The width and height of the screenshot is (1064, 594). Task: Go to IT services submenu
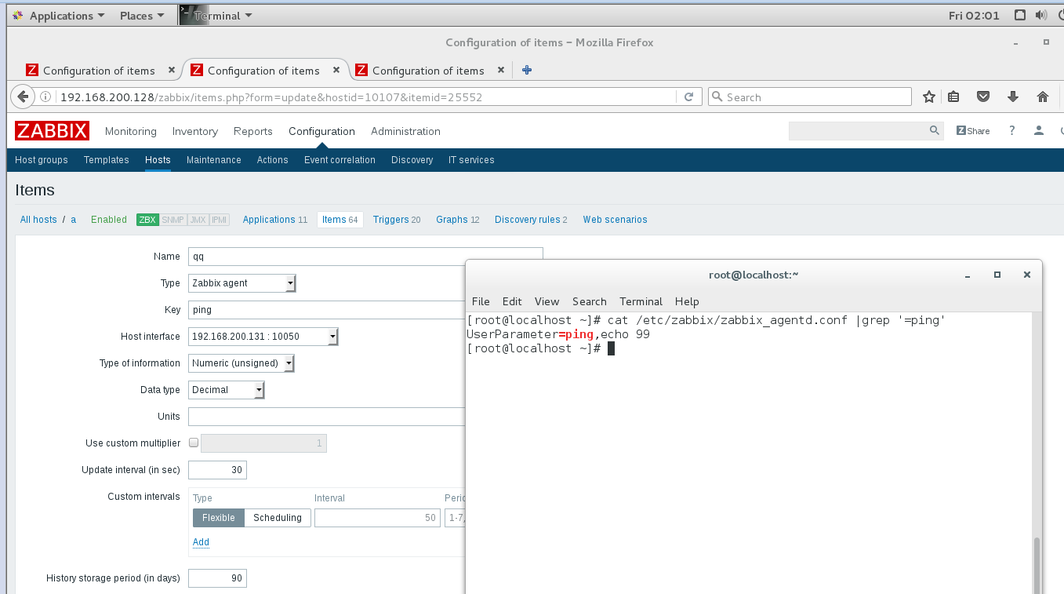coord(471,160)
